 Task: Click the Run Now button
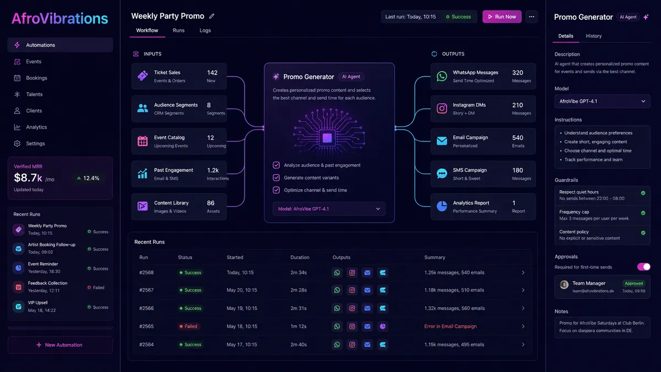click(502, 17)
